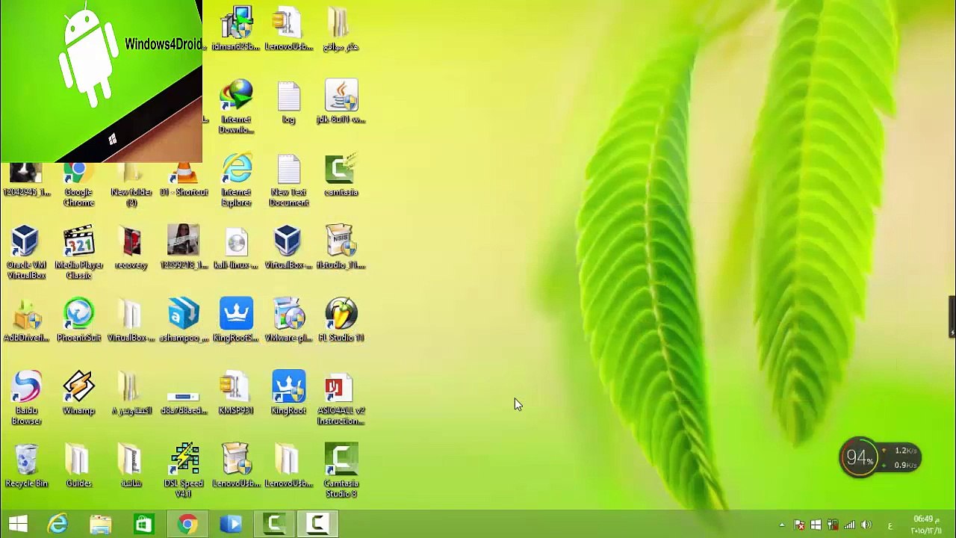Show hidden system tray icons
956x538 pixels.
(782, 525)
